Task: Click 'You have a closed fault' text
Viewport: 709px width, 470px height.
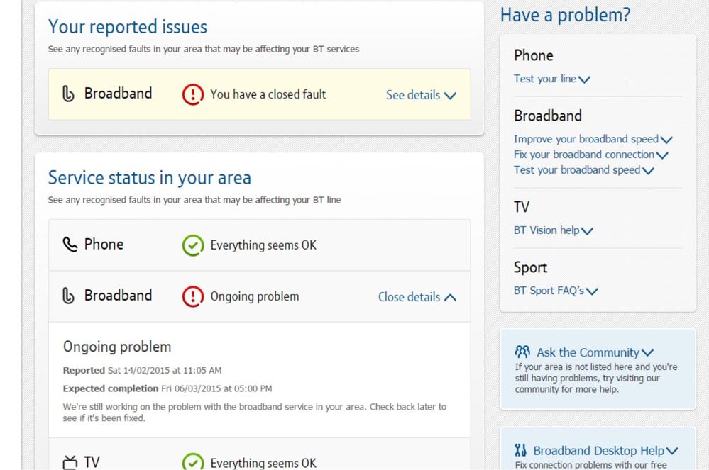Action: pyautogui.click(x=268, y=94)
